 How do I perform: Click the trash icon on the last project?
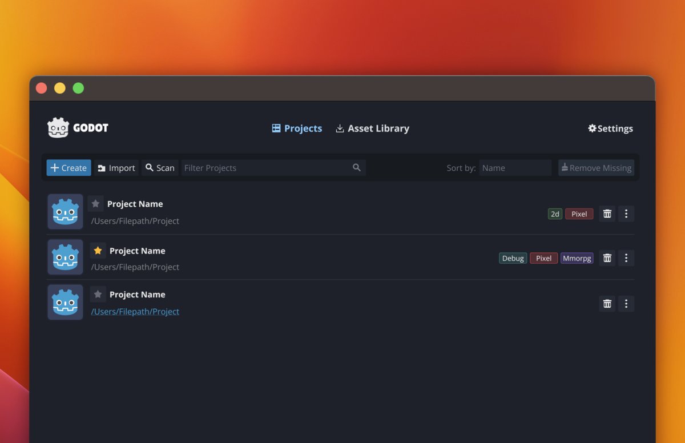(x=607, y=304)
